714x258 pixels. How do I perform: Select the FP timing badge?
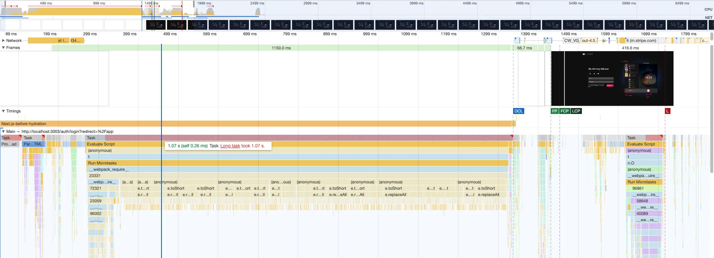(554, 111)
